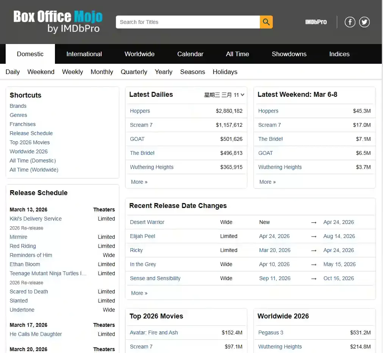Select the Weekend submenu item
Viewport: 383px width, 353px height.
[x=41, y=72]
